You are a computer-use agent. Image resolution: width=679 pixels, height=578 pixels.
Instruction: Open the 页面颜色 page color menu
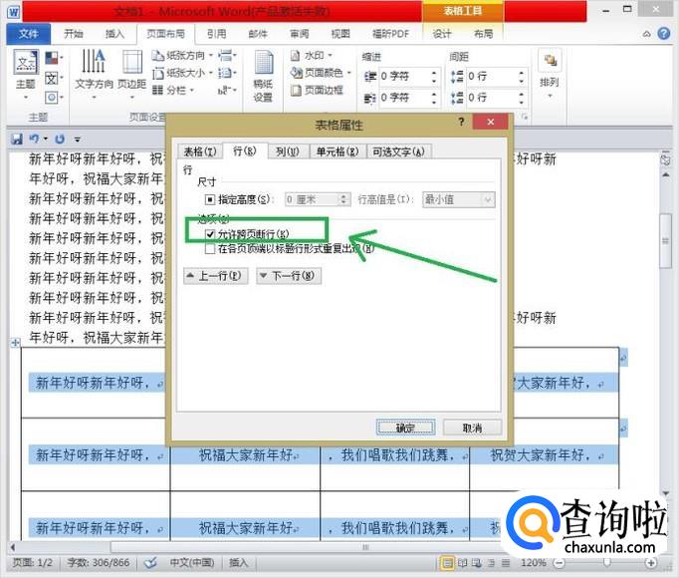tap(321, 73)
